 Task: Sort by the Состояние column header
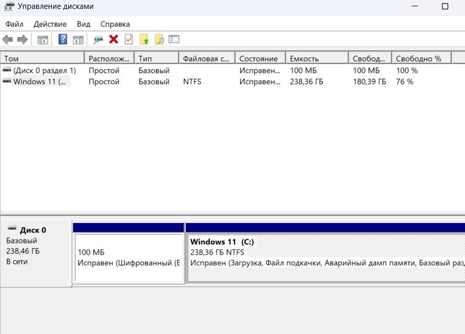261,58
